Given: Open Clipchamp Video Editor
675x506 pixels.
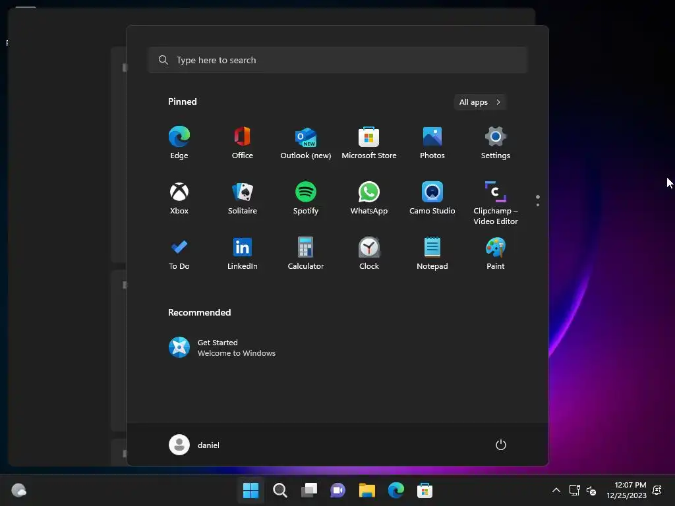Looking at the screenshot, I should (496, 203).
